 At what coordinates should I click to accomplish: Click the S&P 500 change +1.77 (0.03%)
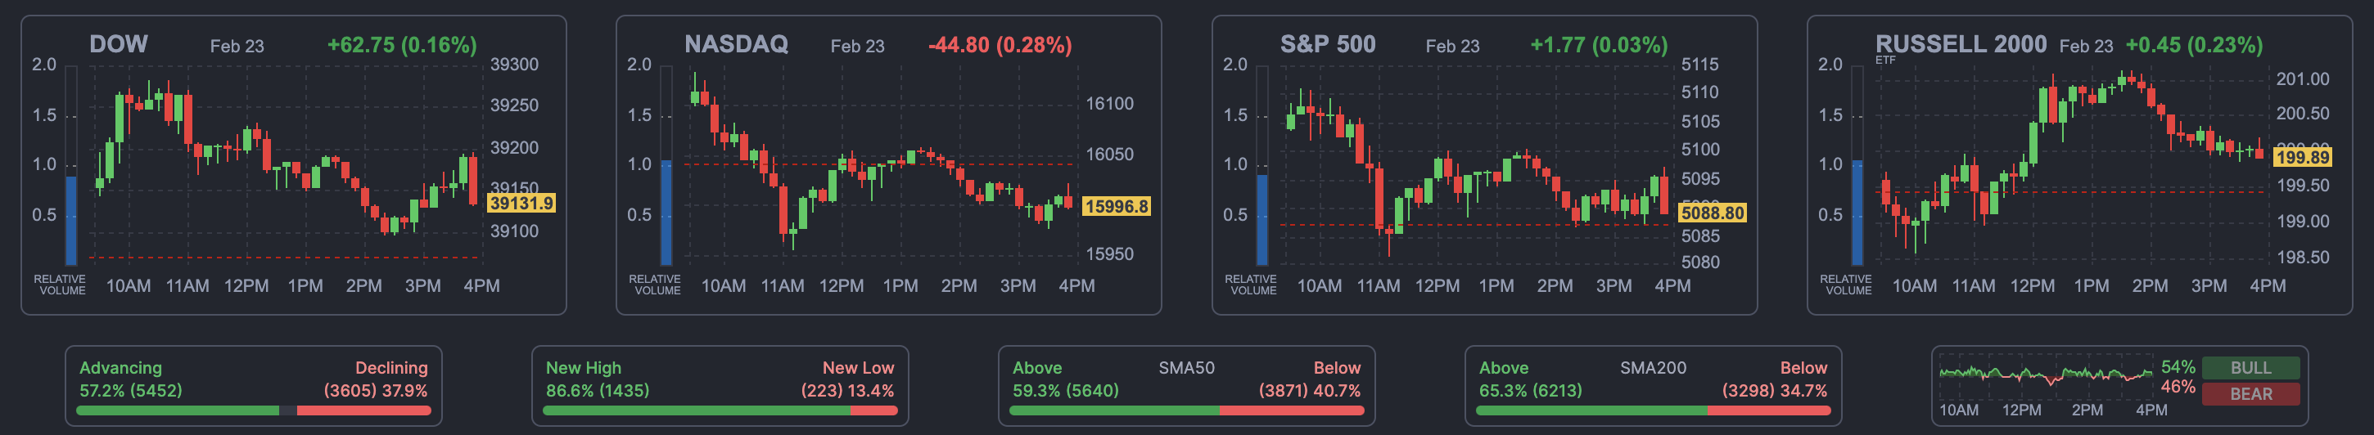(1599, 45)
